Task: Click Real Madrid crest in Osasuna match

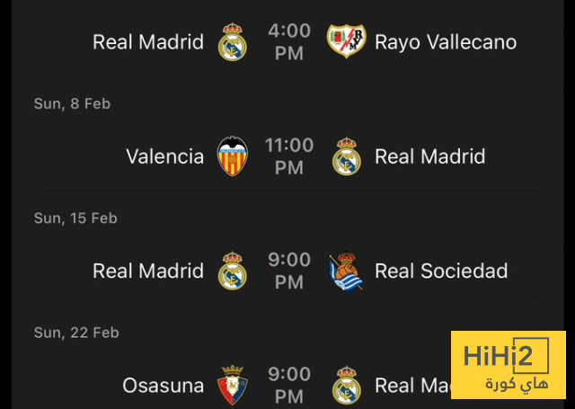Action: point(346,386)
